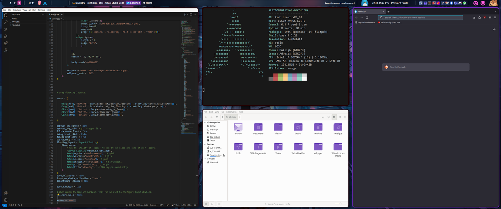The height and width of the screenshot is (209, 501).
Task: Collapse the My Computer section in file manager
Action: tap(205, 122)
